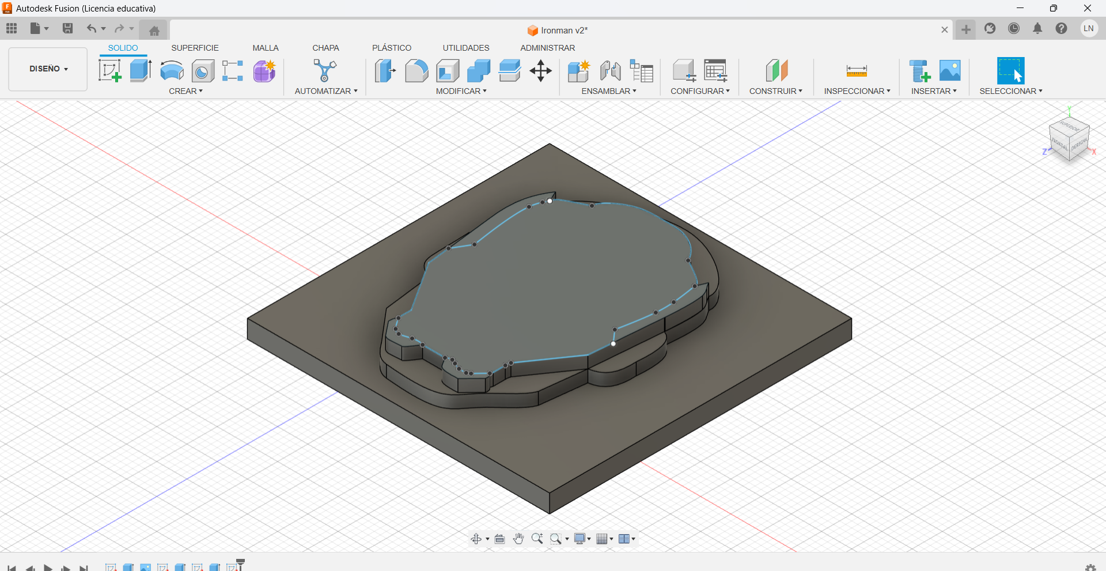Expand the INSERTAR menu
1106x571 pixels.
click(934, 91)
